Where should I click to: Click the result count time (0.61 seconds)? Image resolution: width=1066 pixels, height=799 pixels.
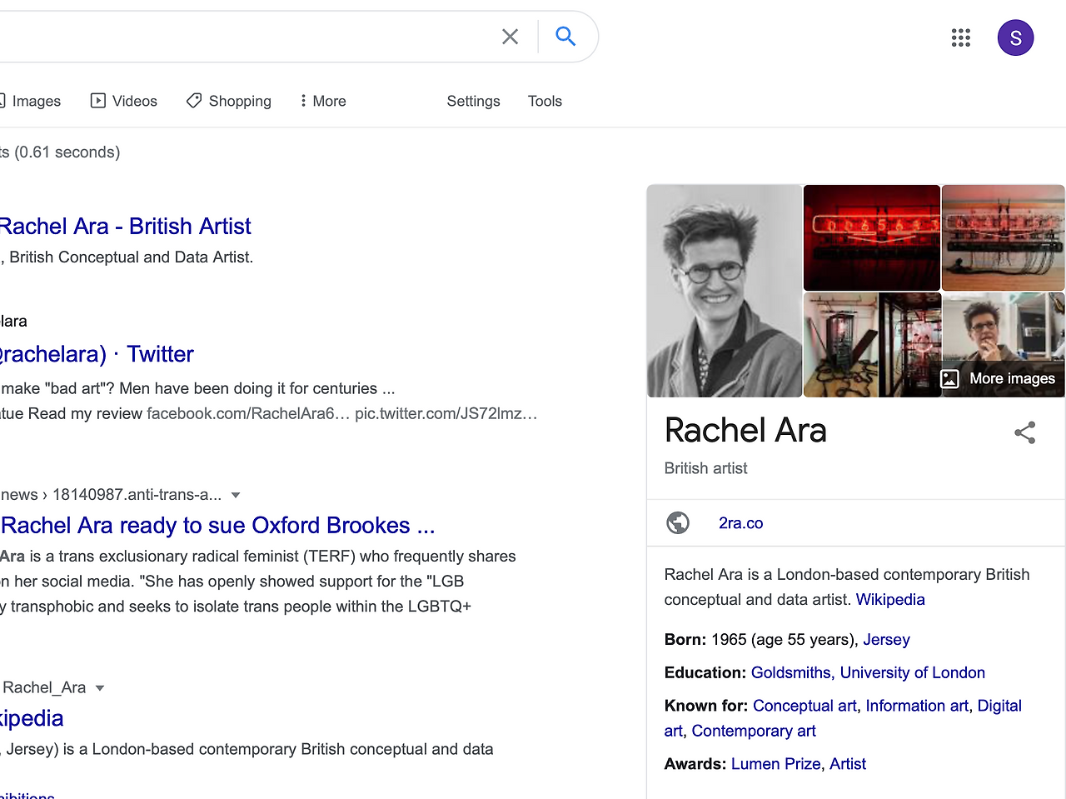pos(67,152)
